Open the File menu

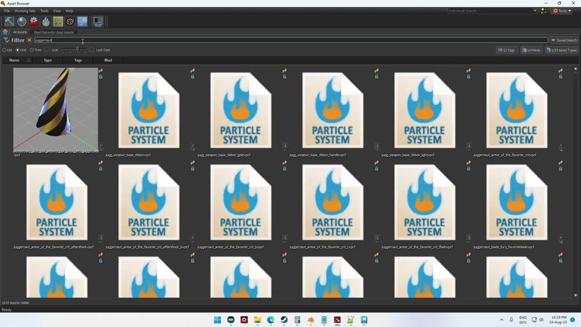7,10
